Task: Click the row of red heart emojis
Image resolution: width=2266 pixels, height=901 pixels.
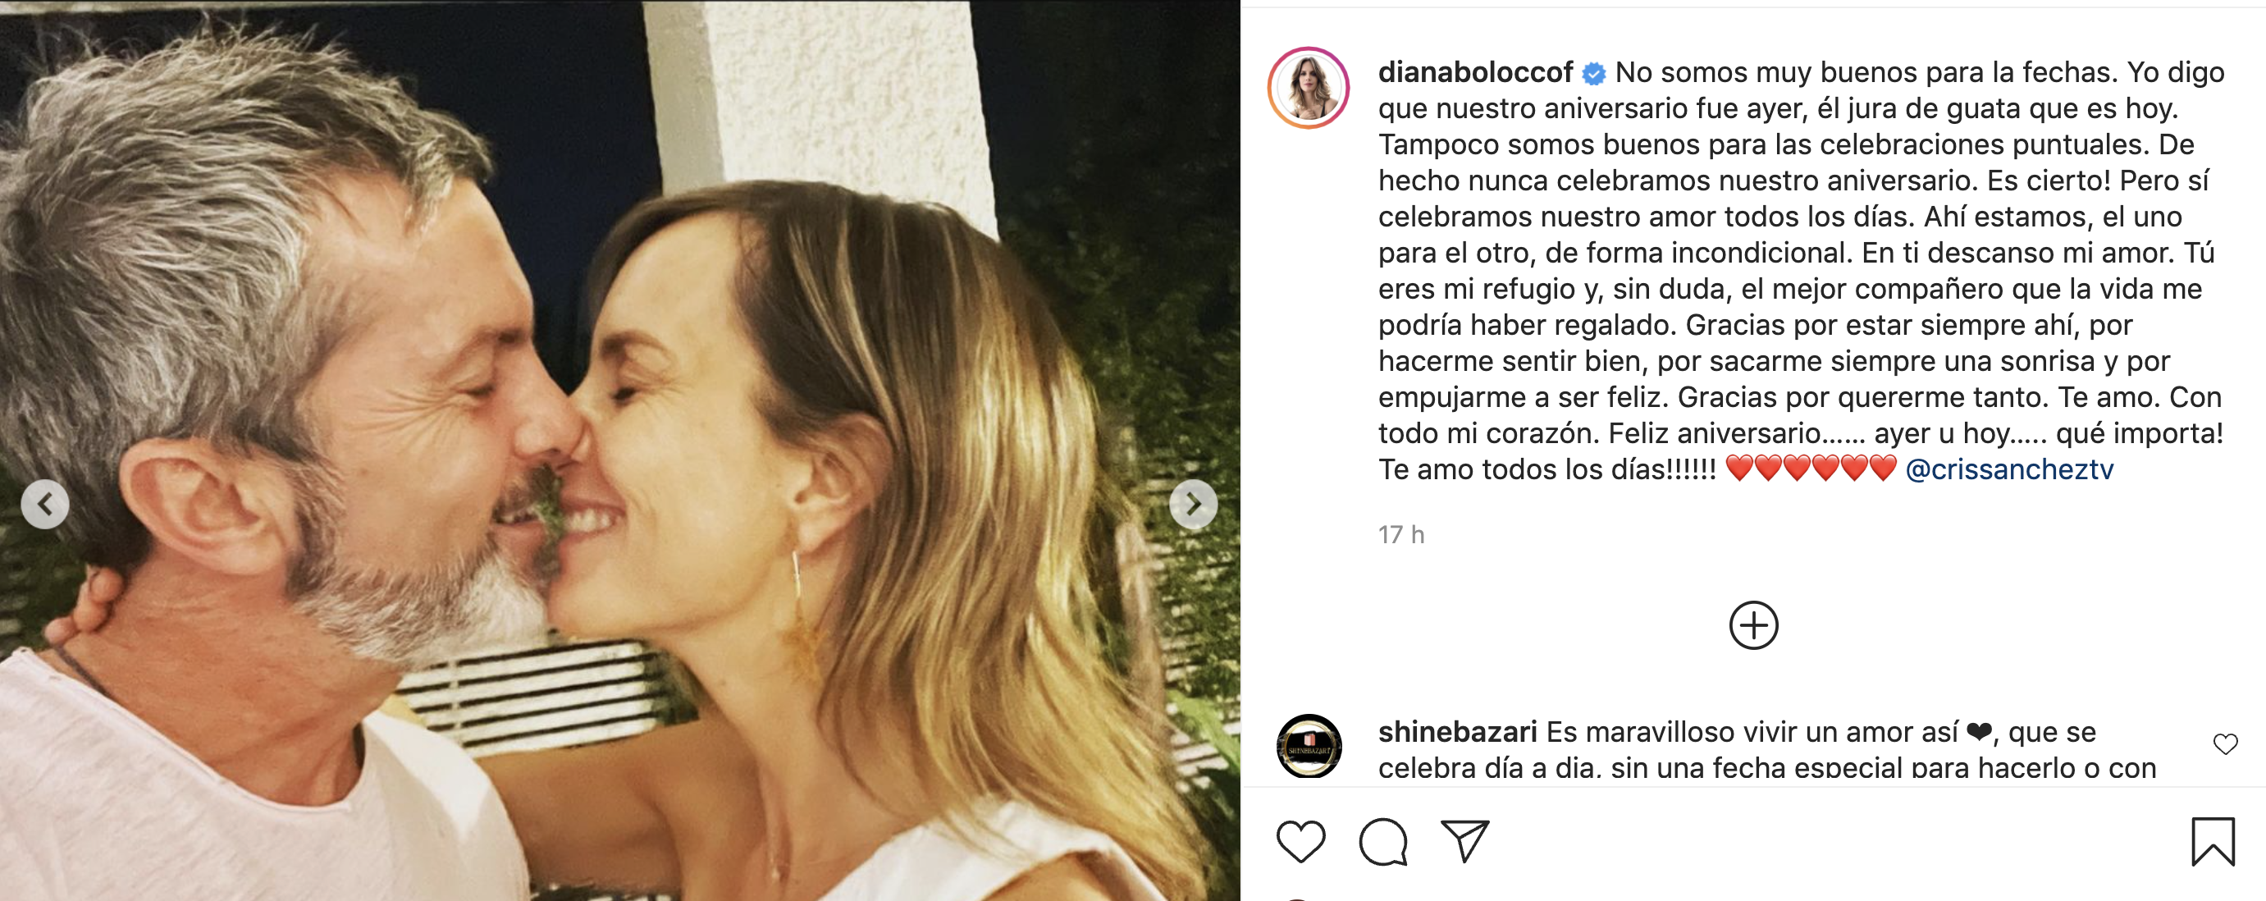Action: click(x=1811, y=469)
